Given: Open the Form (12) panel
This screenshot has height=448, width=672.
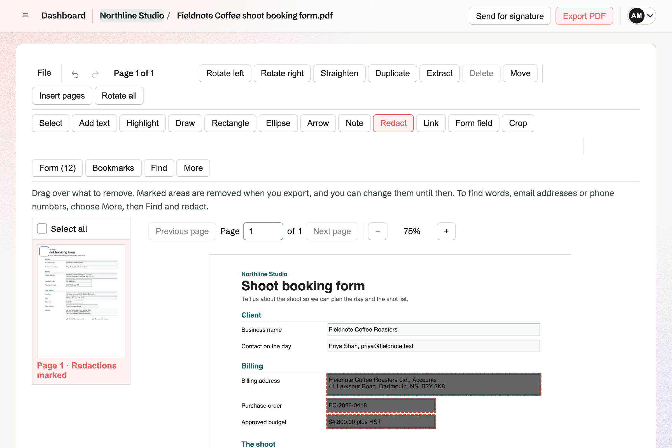Looking at the screenshot, I should click(57, 168).
